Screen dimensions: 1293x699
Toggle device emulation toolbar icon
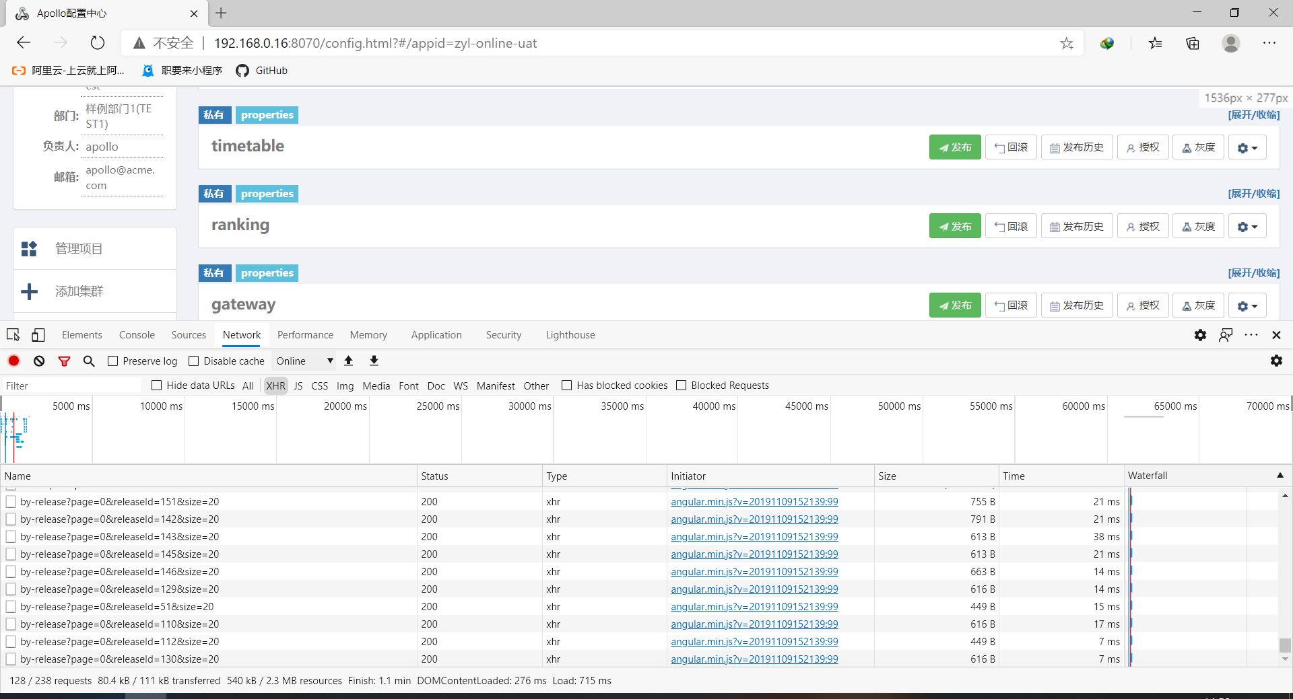(x=38, y=335)
